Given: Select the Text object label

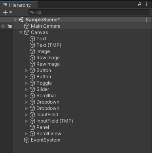Looking at the screenshot, I should pyautogui.click(x=42, y=39).
